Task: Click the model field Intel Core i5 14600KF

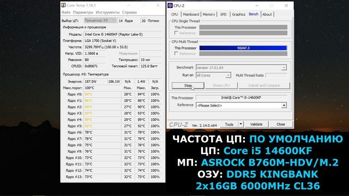Action: 123,34
